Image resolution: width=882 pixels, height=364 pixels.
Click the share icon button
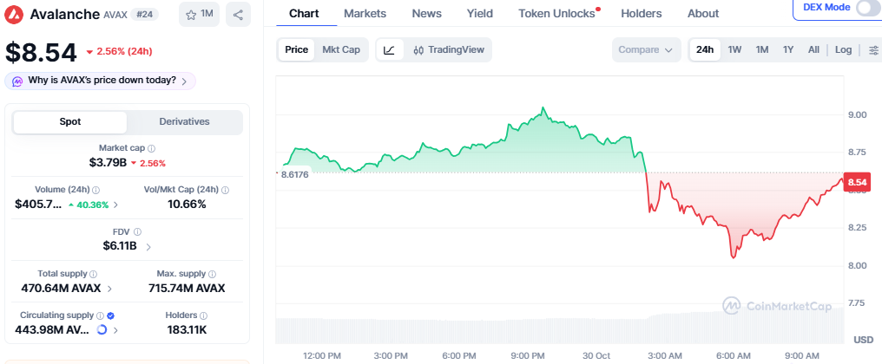(238, 14)
